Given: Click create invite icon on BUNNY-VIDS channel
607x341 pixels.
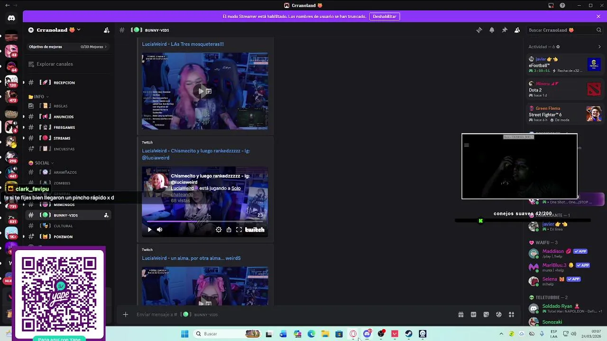Looking at the screenshot, I should click(106, 215).
